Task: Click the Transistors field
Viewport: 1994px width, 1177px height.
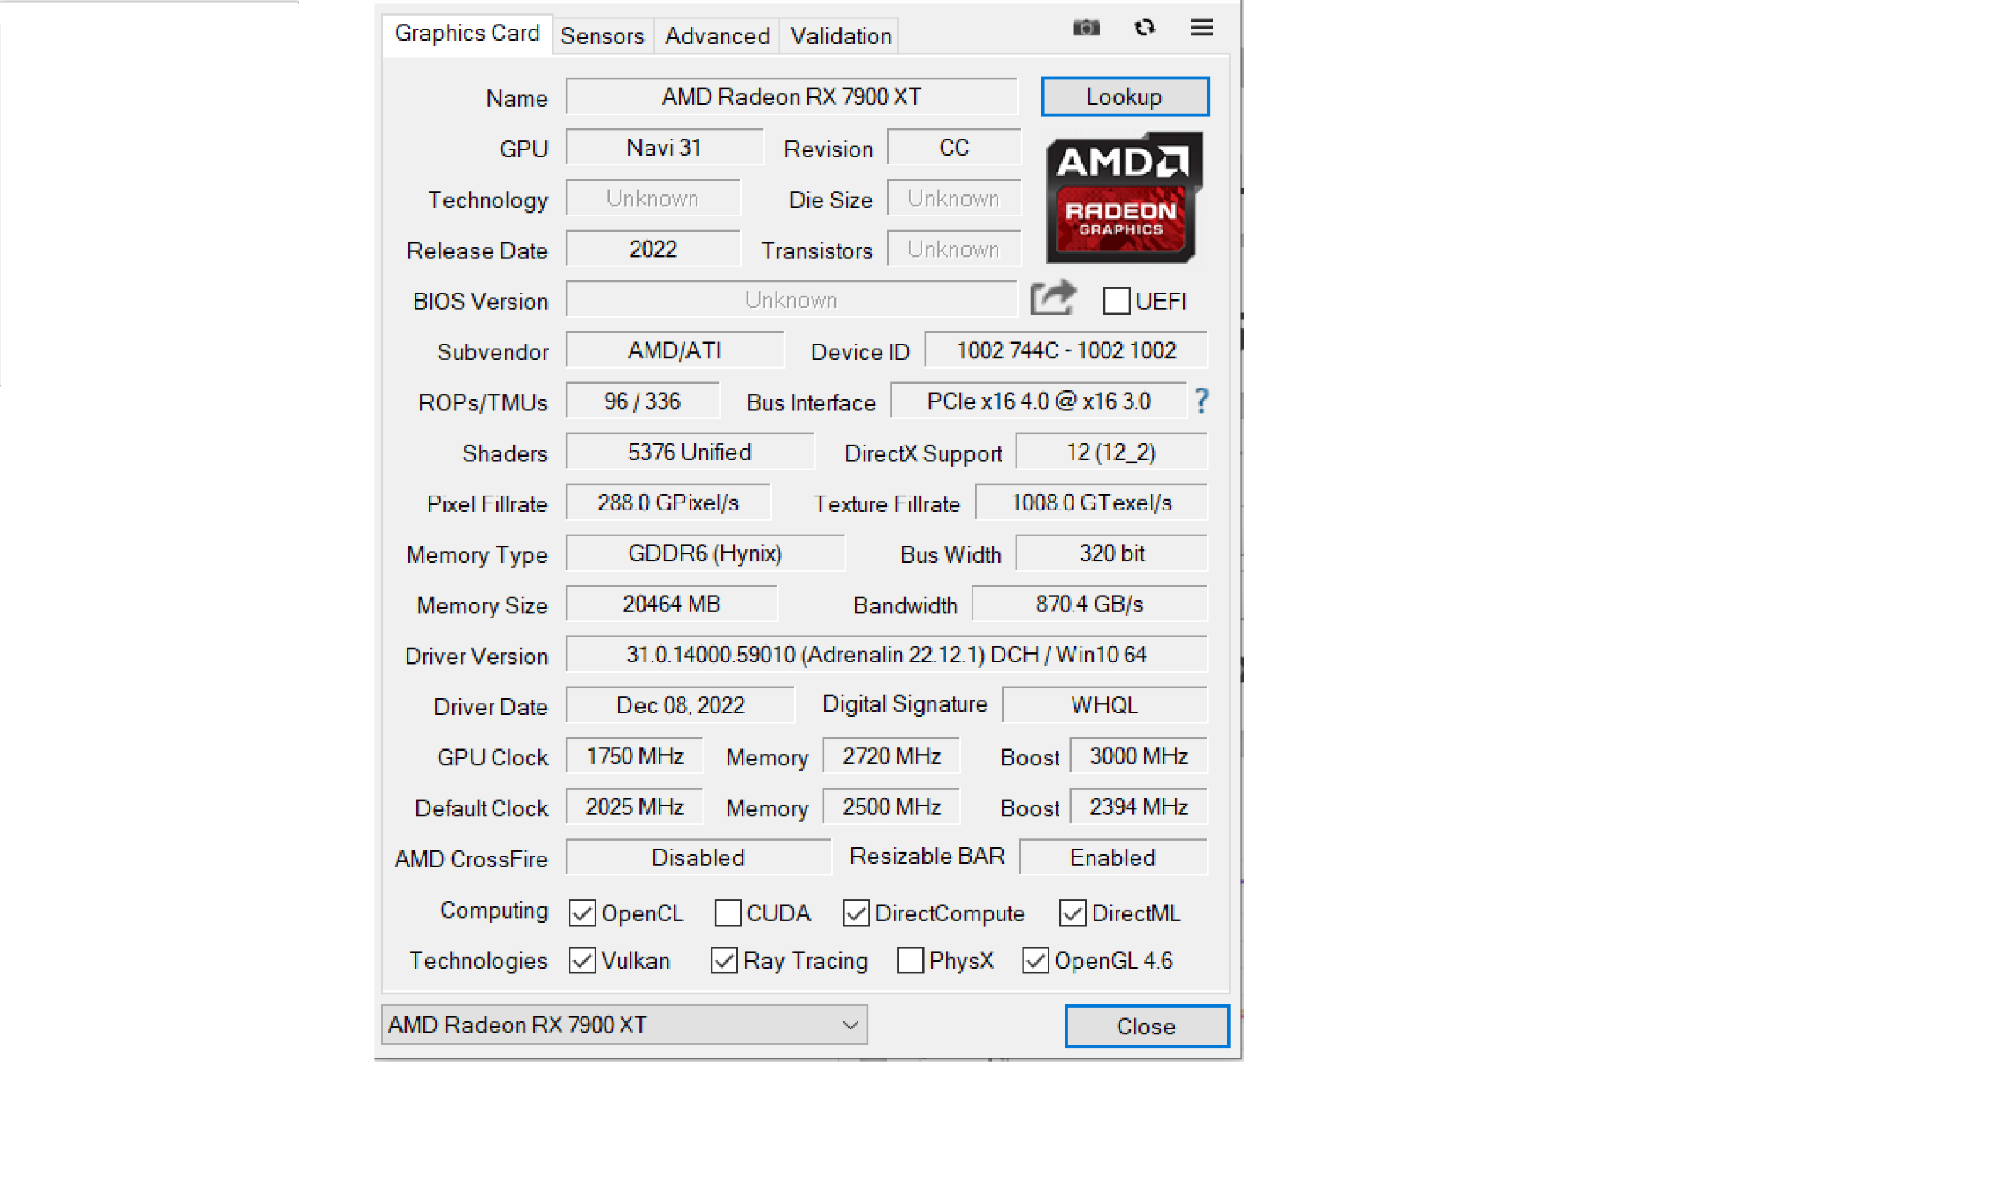Action: coord(954,249)
